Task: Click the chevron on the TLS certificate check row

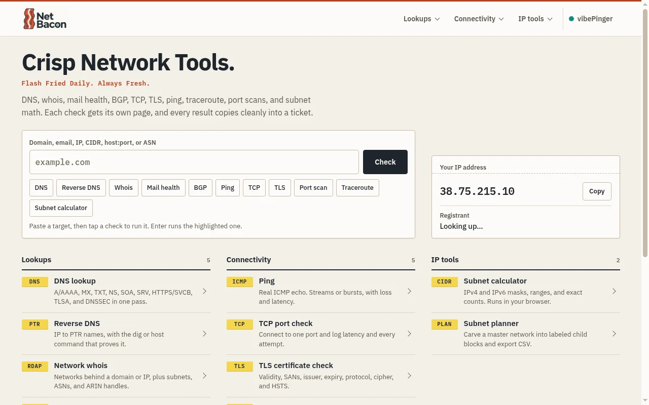Action: pyautogui.click(x=409, y=376)
